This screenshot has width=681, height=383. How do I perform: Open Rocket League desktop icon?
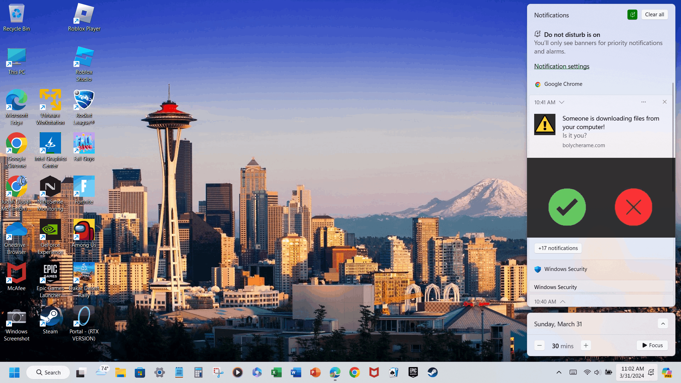pyautogui.click(x=84, y=100)
